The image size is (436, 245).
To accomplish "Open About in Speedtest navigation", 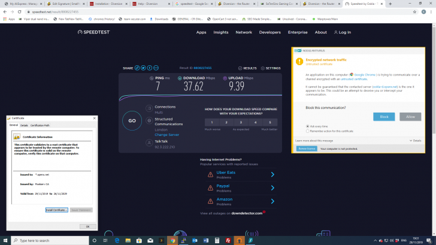I will (320, 32).
